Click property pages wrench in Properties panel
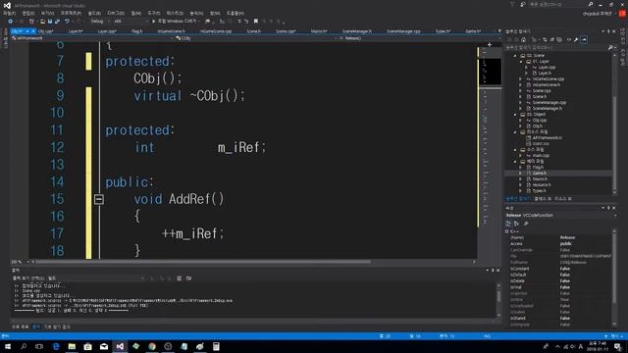This screenshot has width=628, height=353. point(526,224)
